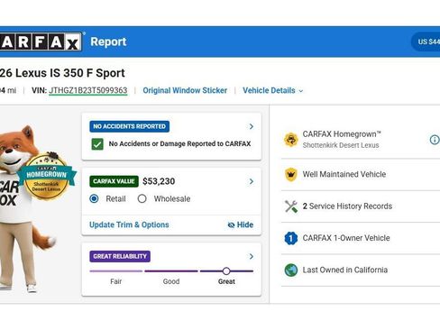Select the Retail radio button
Screen dimensions: 440x330
click(94, 198)
